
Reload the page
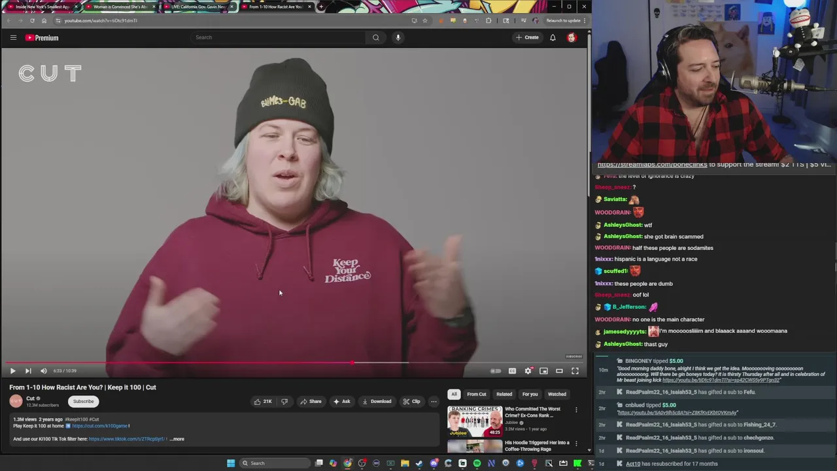click(32, 20)
